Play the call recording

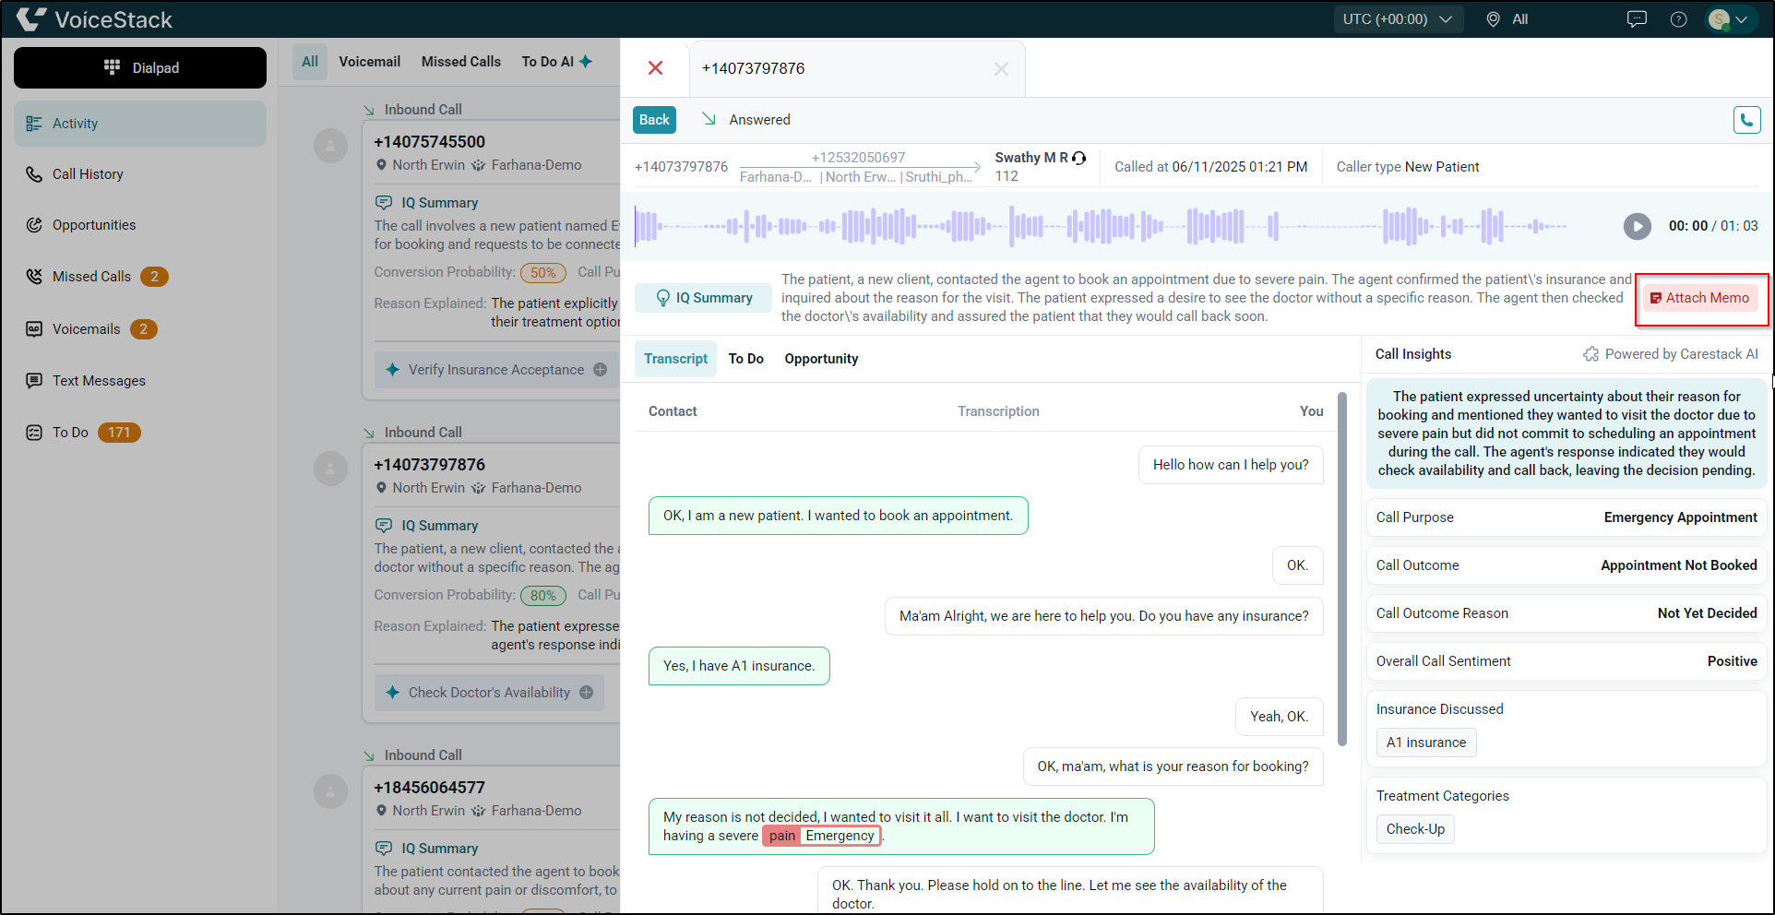coord(1637,226)
